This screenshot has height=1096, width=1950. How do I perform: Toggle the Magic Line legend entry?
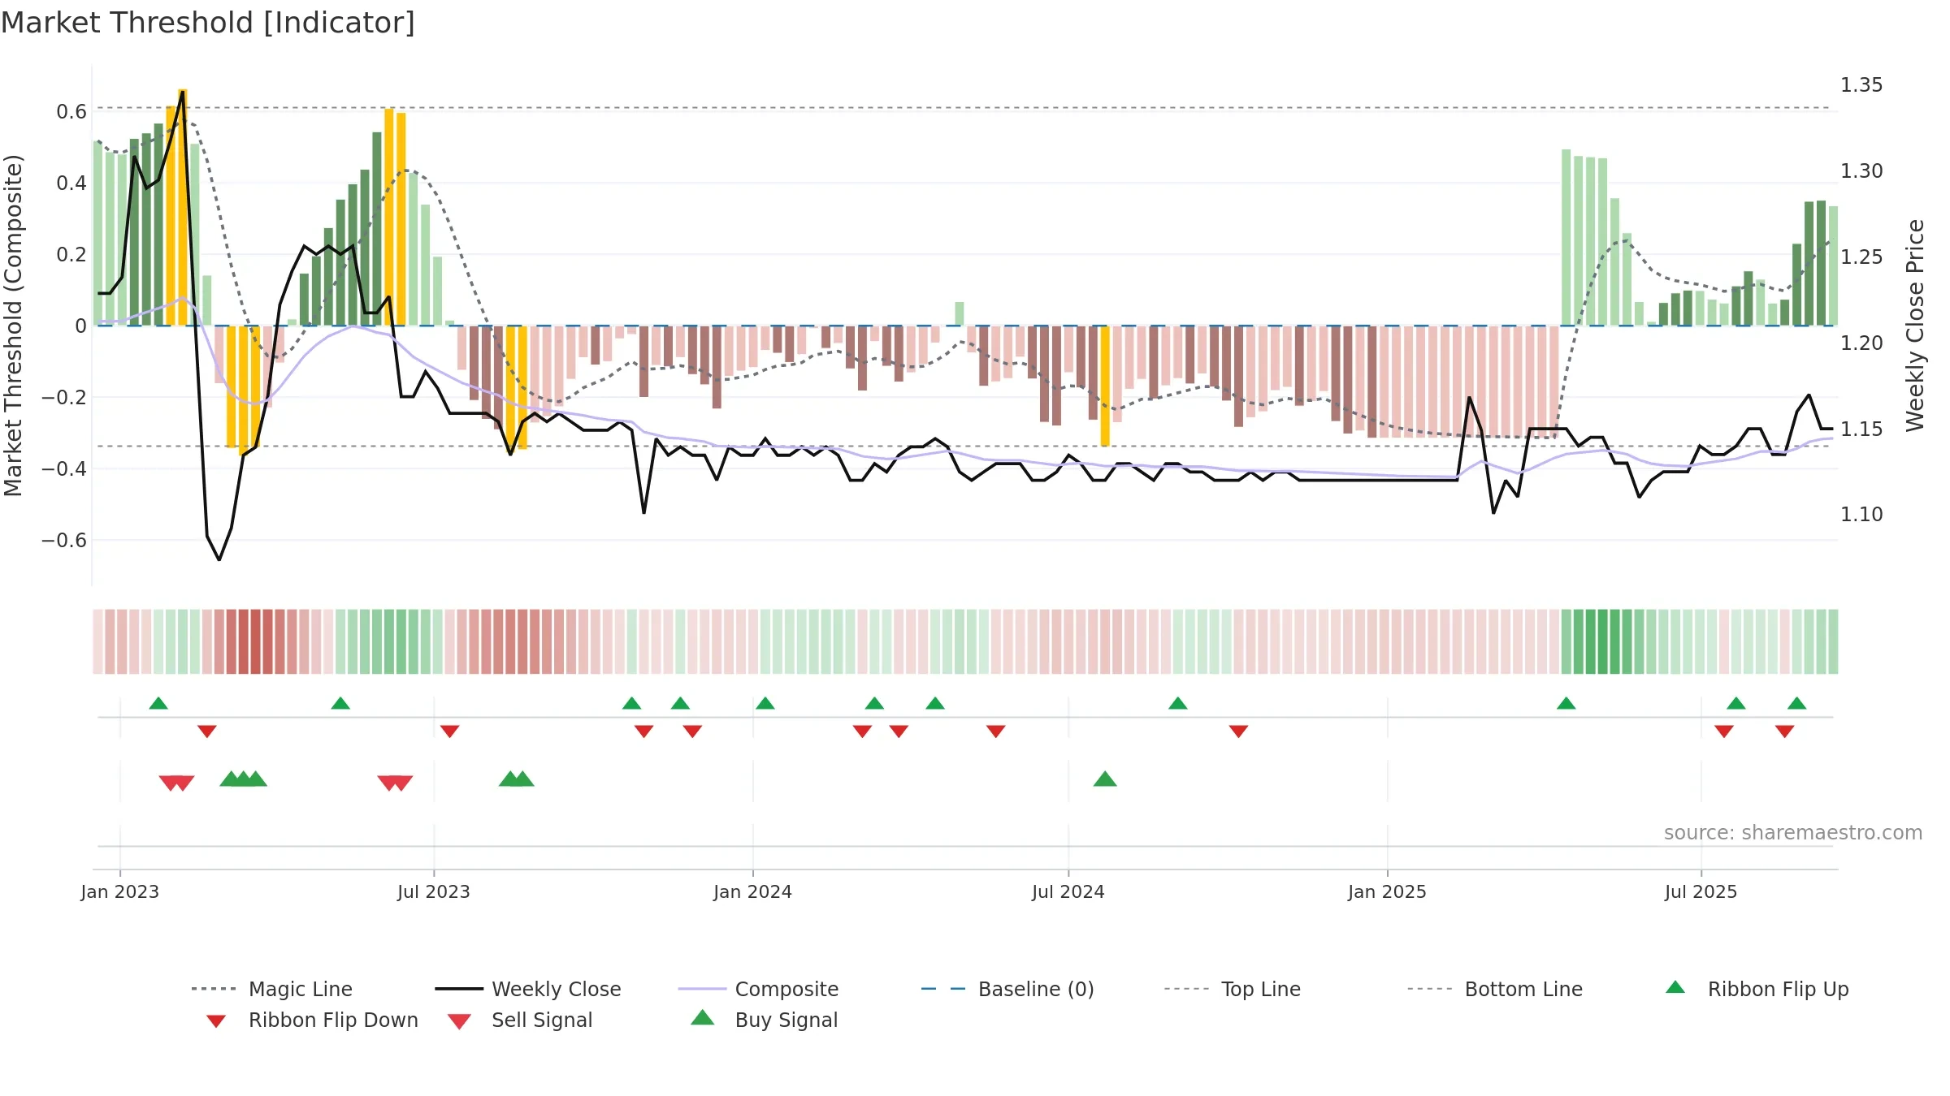coord(271,989)
